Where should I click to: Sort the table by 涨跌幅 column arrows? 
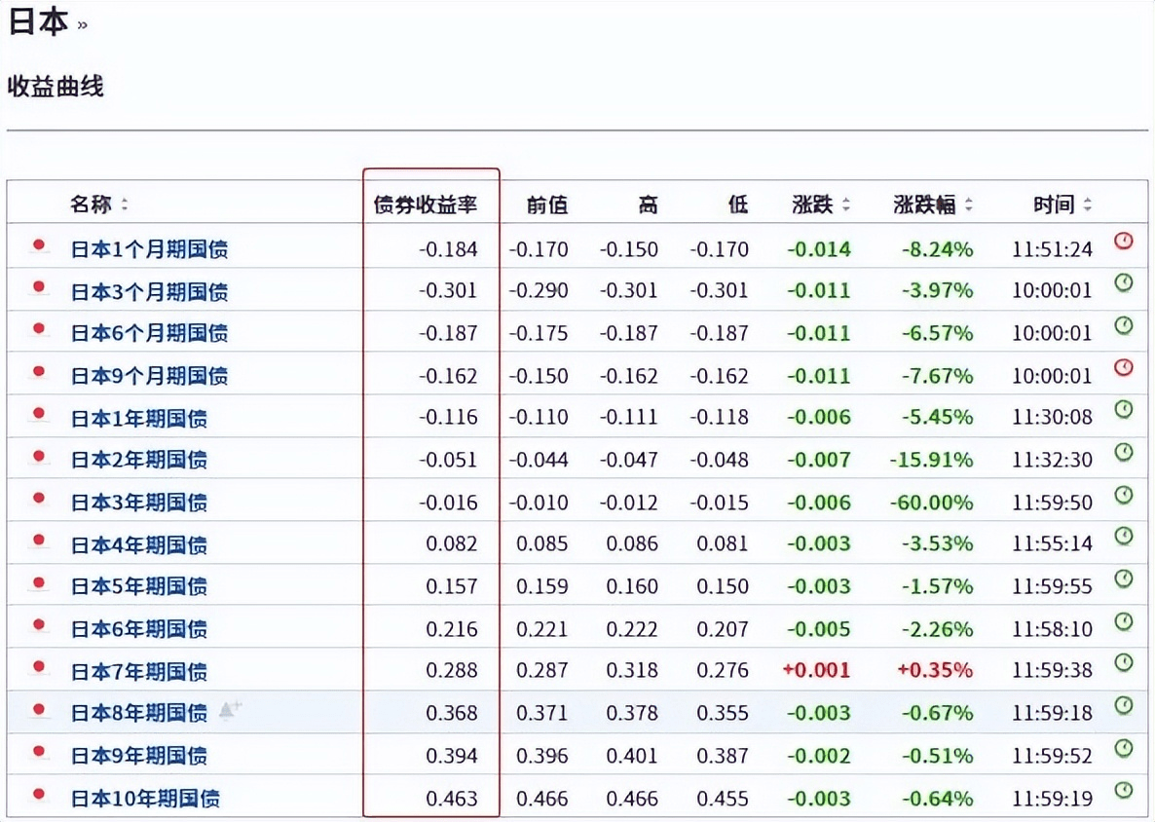pyautogui.click(x=969, y=205)
